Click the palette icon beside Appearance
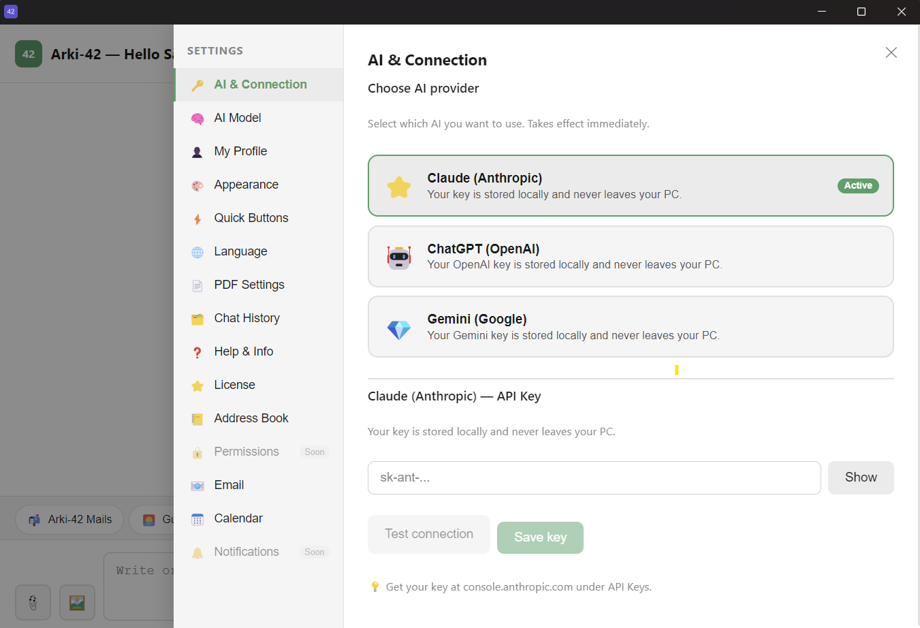 pos(197,185)
